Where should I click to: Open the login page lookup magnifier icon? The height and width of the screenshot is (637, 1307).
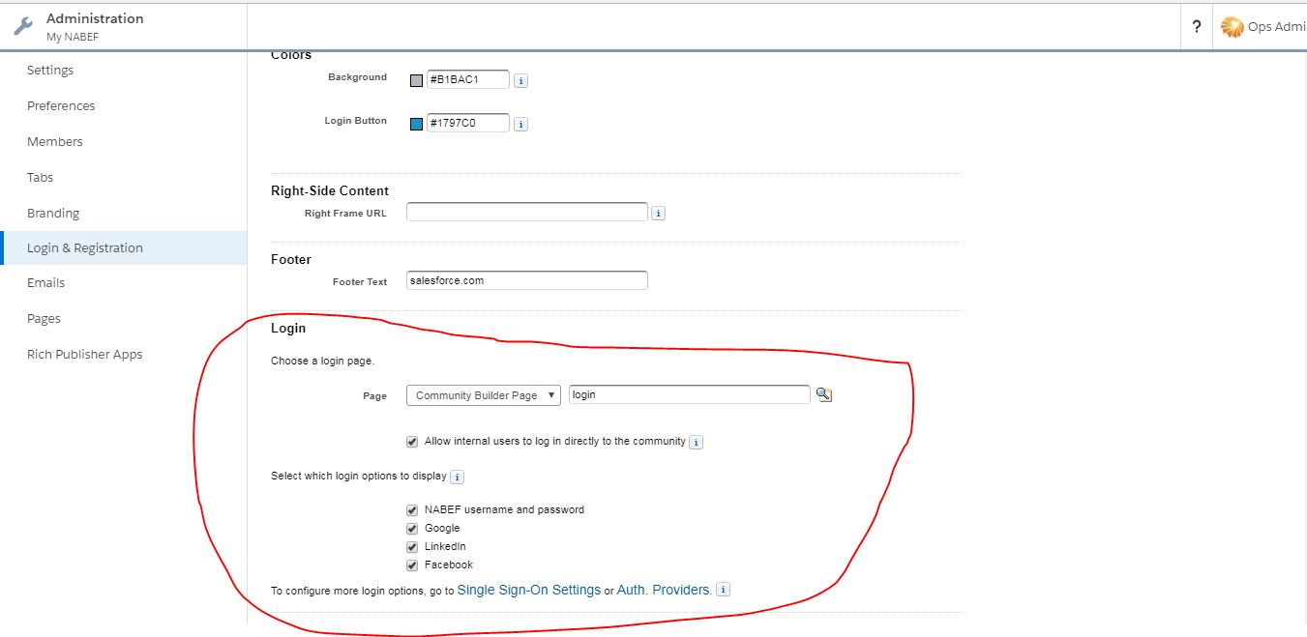click(x=824, y=394)
